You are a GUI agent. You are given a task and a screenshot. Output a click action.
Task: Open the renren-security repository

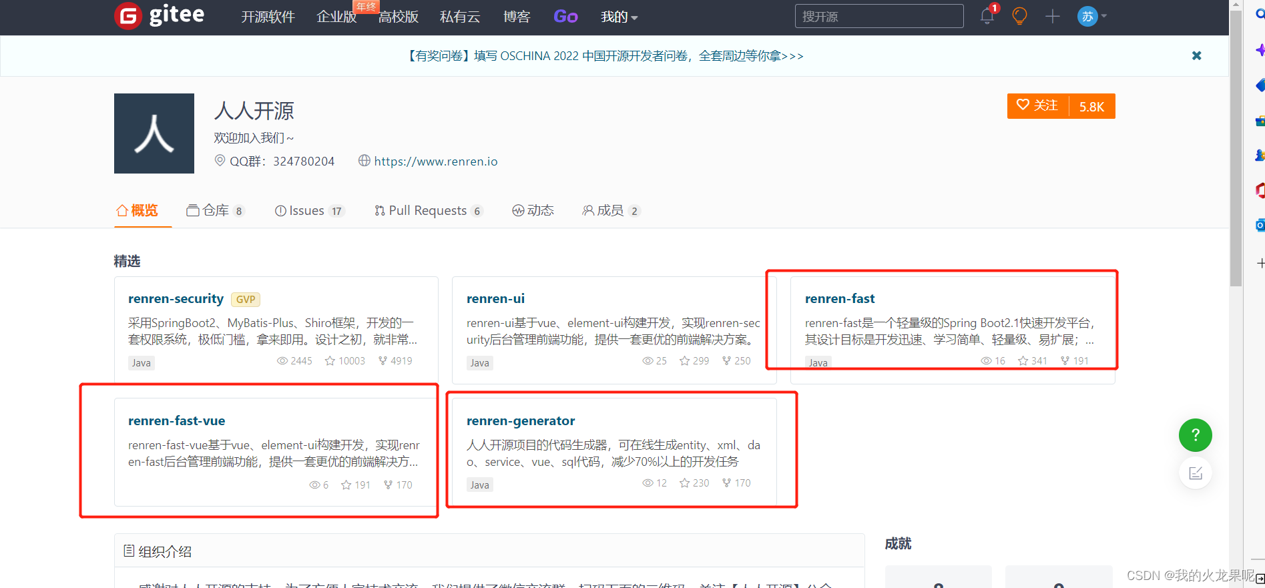click(x=176, y=298)
